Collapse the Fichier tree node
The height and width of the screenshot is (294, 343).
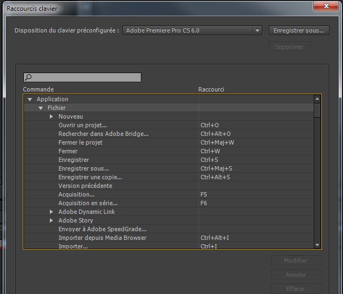tap(41, 108)
